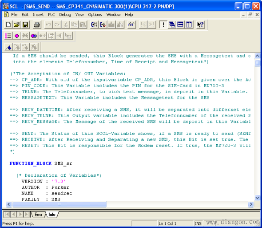Select the Info tab
Screen dimensions: 262x228
pos(52,215)
